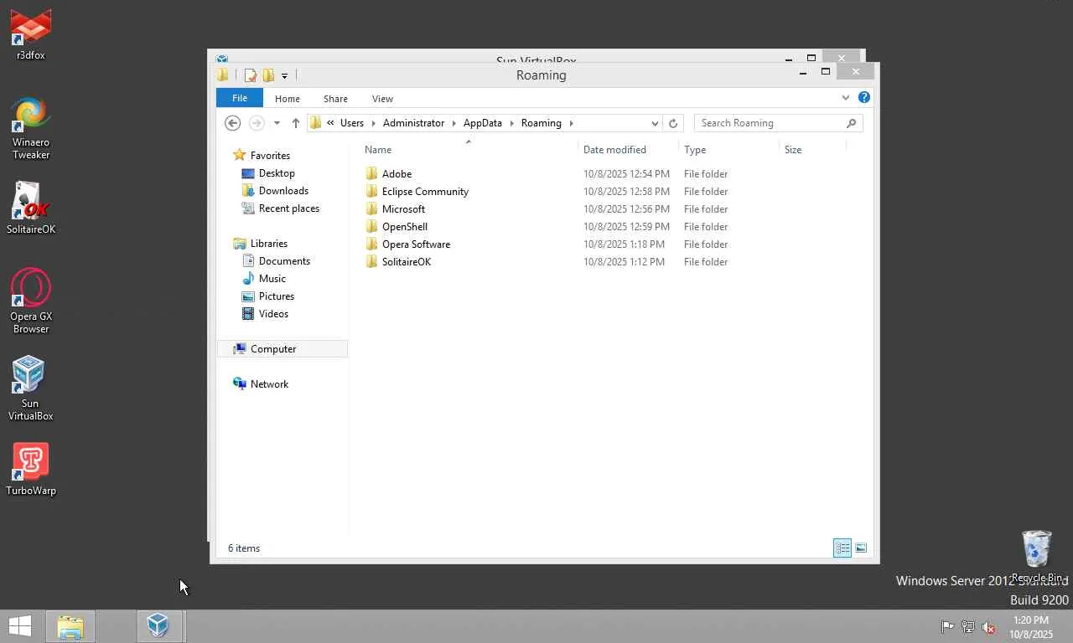This screenshot has width=1073, height=643.
Task: Open the r3dfox desktop shortcut
Action: (x=31, y=34)
